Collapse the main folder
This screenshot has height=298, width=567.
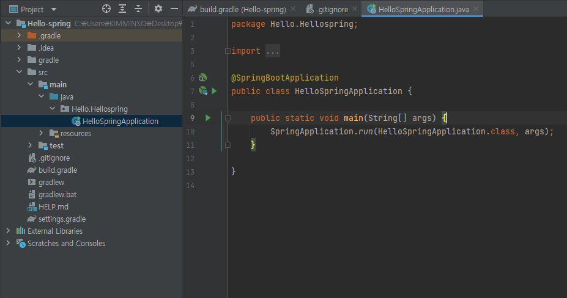coord(31,84)
